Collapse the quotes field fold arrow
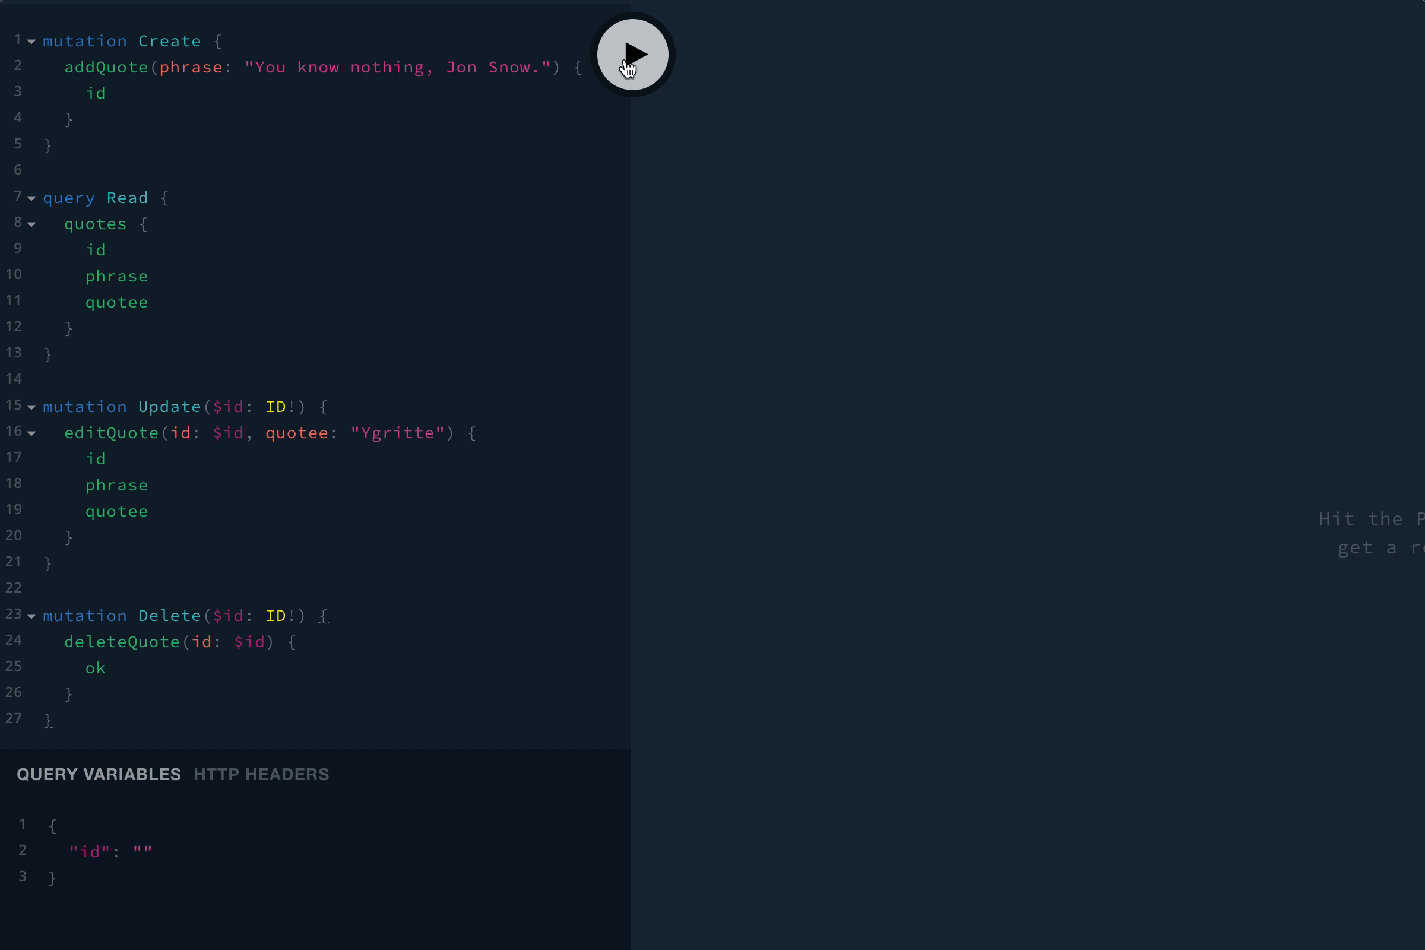The width and height of the screenshot is (1425, 950). [31, 225]
